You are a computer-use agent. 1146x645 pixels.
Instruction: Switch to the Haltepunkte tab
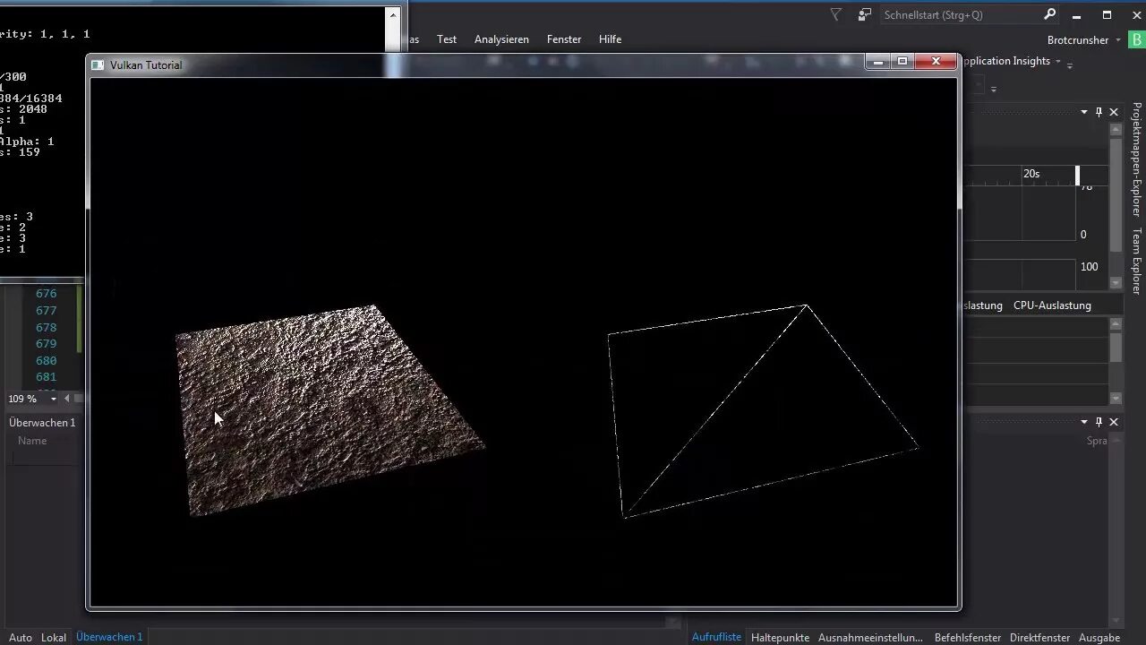coord(780,637)
